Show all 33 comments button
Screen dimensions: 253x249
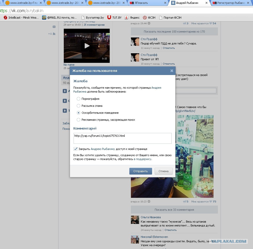tap(174, 210)
